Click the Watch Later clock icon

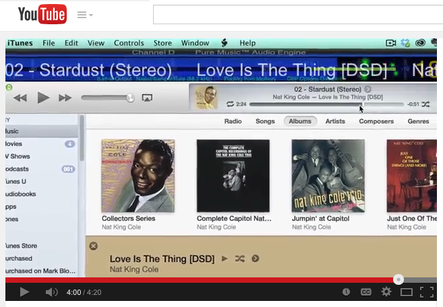click(x=346, y=292)
